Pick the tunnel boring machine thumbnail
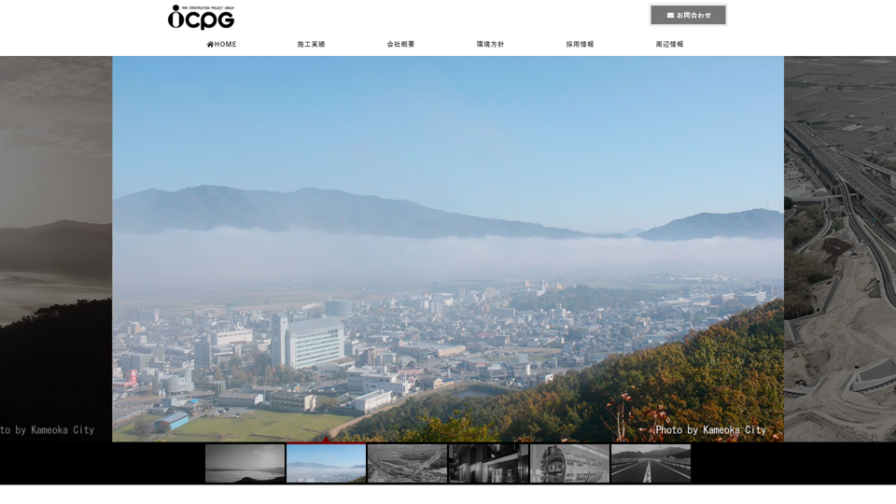 click(x=569, y=463)
